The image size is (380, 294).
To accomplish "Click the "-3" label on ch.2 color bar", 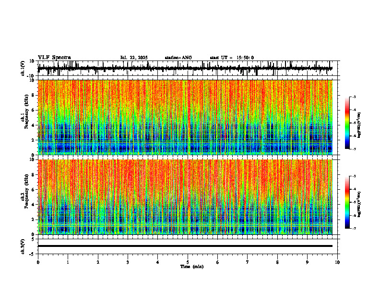I will 354,176.
